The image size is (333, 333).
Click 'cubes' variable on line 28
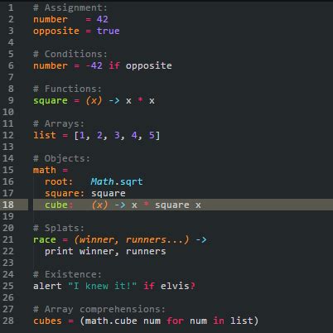[x=47, y=321]
